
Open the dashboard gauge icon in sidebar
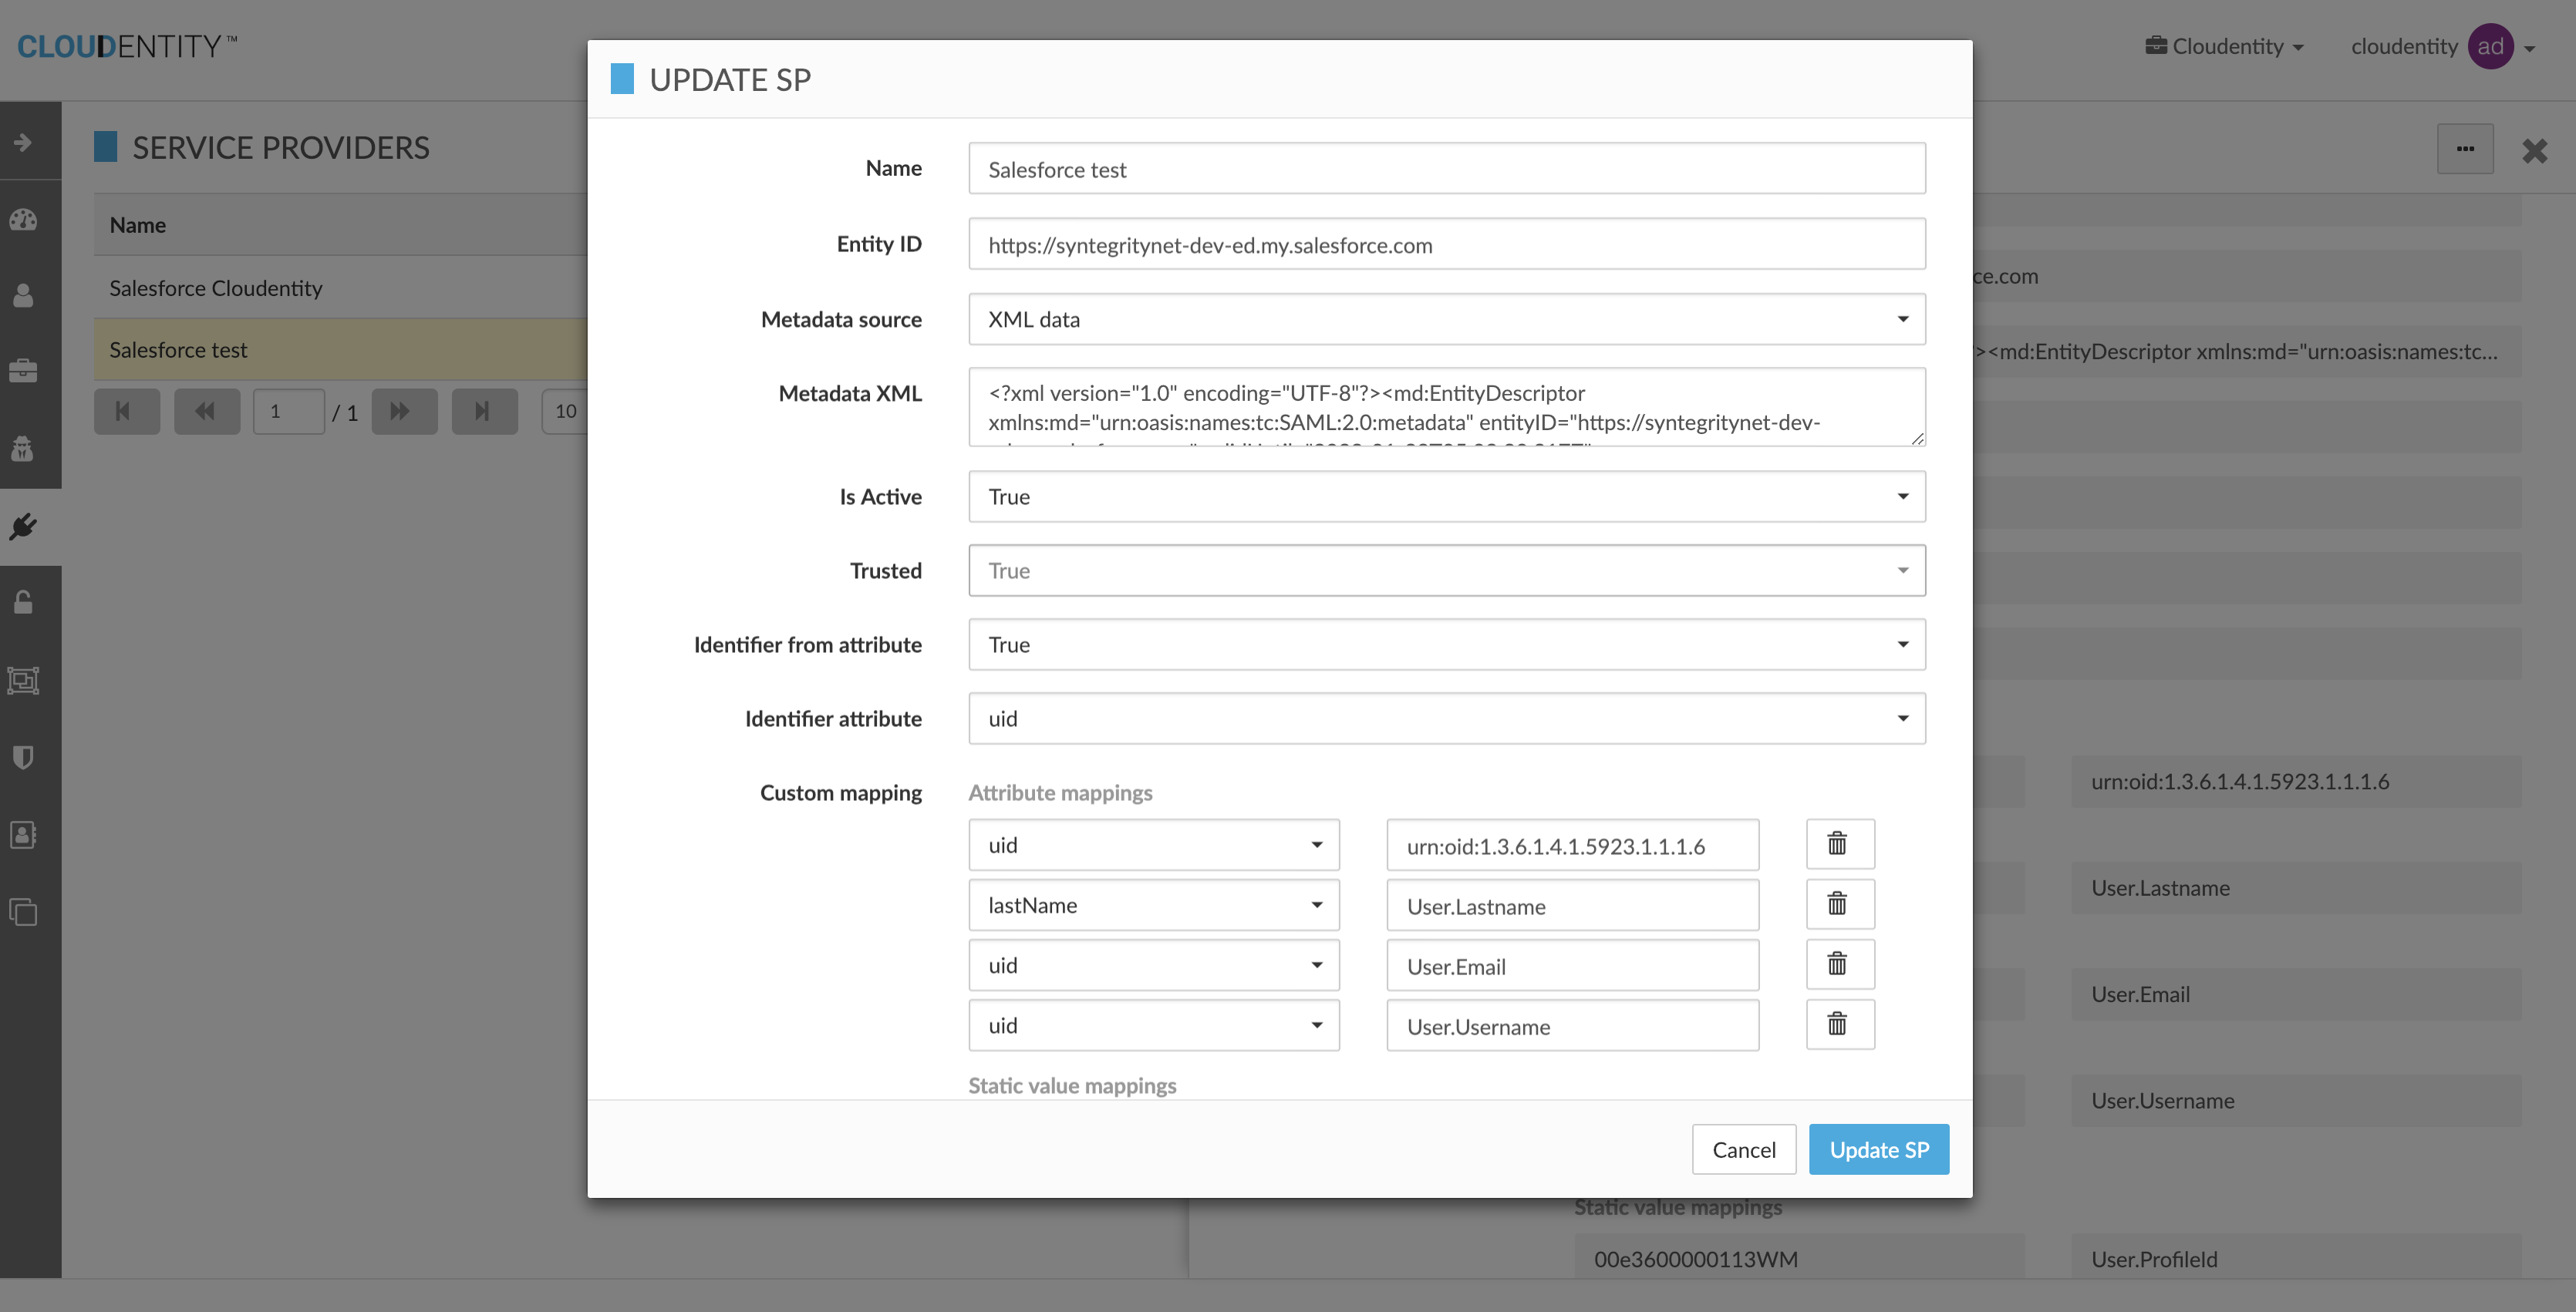coord(24,220)
